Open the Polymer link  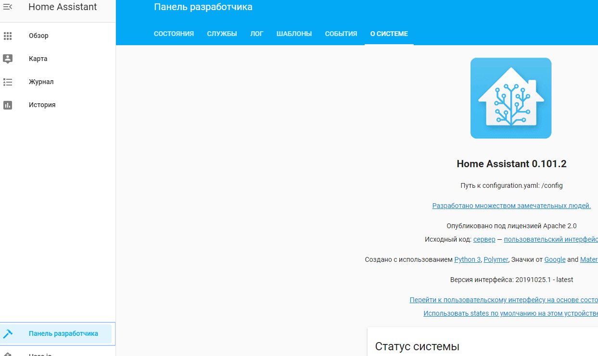(496, 259)
